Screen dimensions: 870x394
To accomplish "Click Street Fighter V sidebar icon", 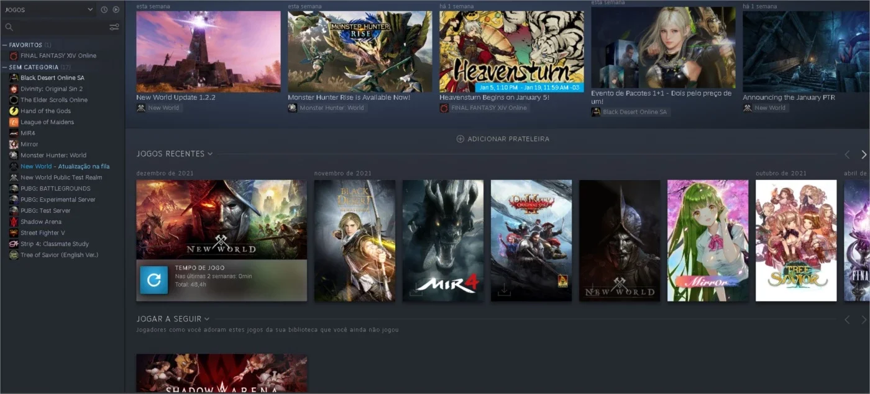I will 14,233.
